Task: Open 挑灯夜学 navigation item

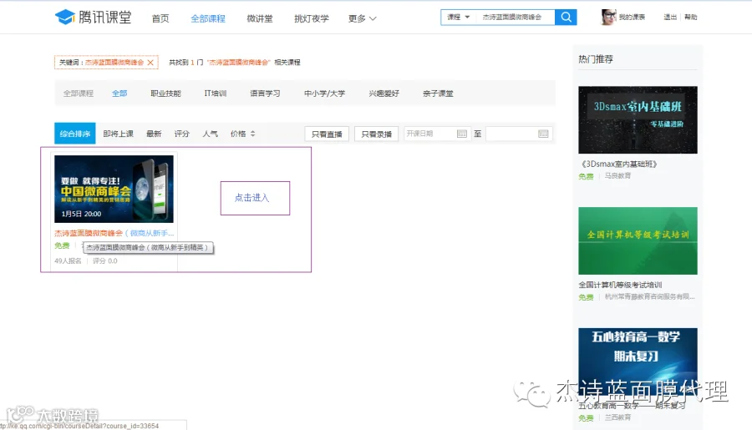Action: click(x=312, y=18)
